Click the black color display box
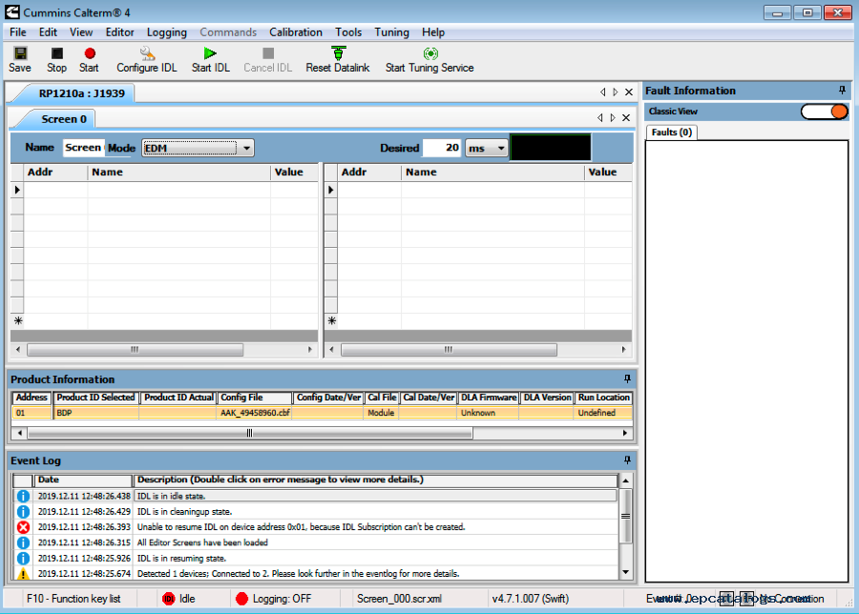Image resolution: width=859 pixels, height=614 pixels. [550, 147]
